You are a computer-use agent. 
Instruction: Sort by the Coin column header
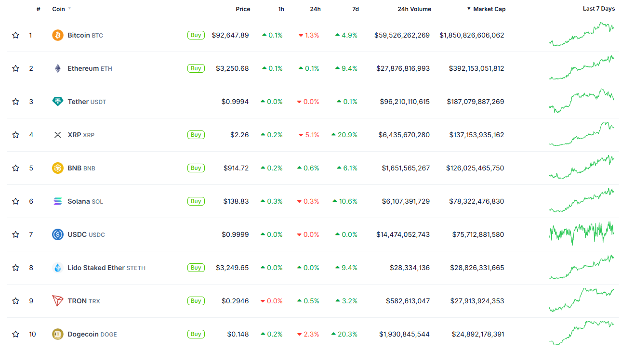[59, 9]
